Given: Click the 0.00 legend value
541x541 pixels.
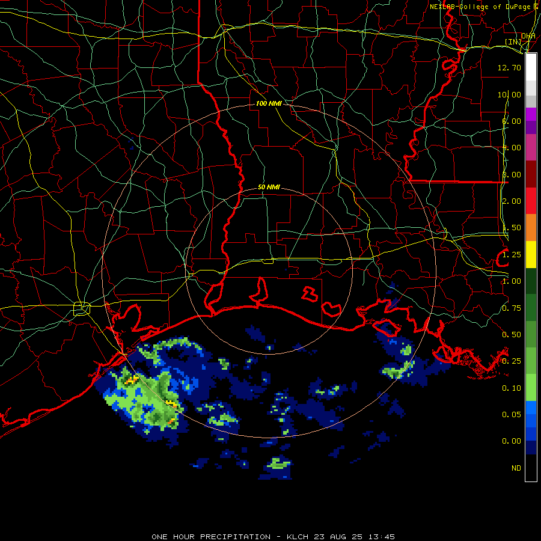Looking at the screenshot, I should 512,441.
